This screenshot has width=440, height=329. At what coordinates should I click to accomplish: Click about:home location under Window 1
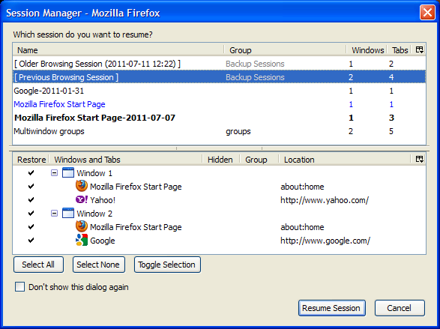click(x=302, y=187)
